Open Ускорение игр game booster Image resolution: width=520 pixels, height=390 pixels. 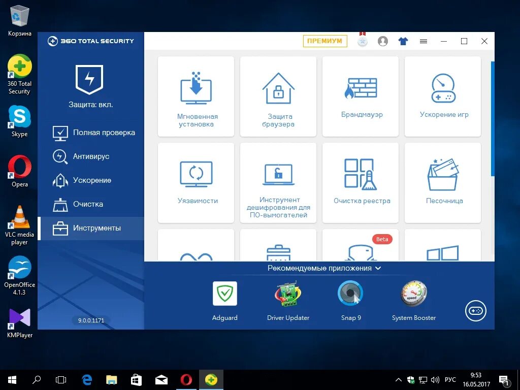(x=443, y=96)
